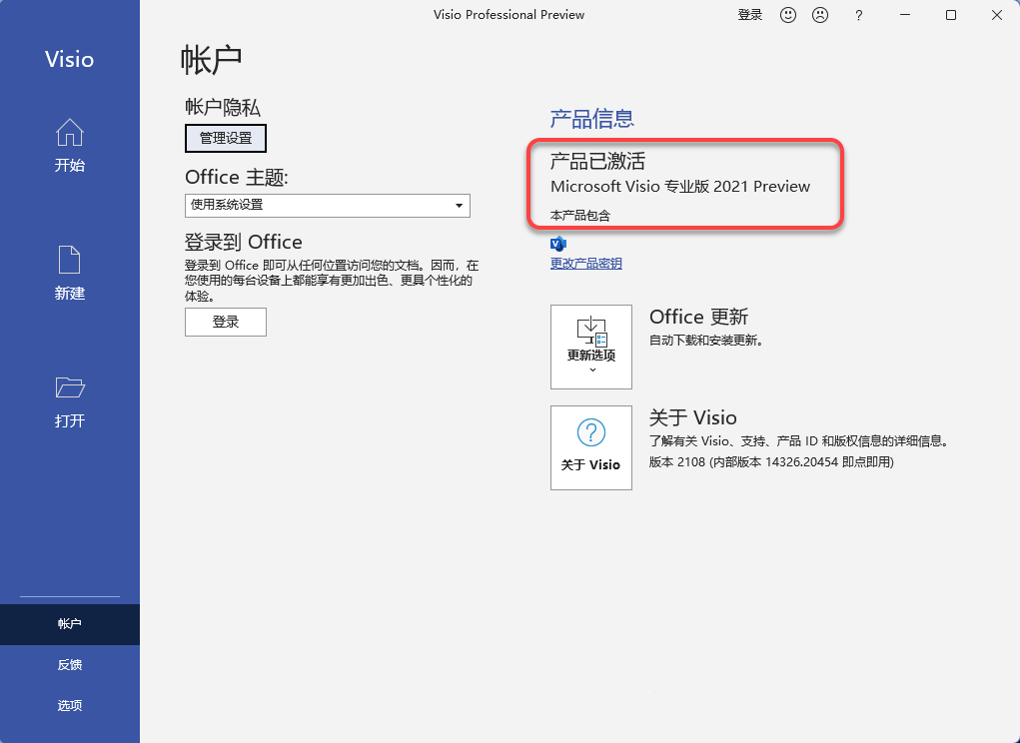Click the 帐户 page heading
The height and width of the screenshot is (743, 1020).
click(x=211, y=61)
